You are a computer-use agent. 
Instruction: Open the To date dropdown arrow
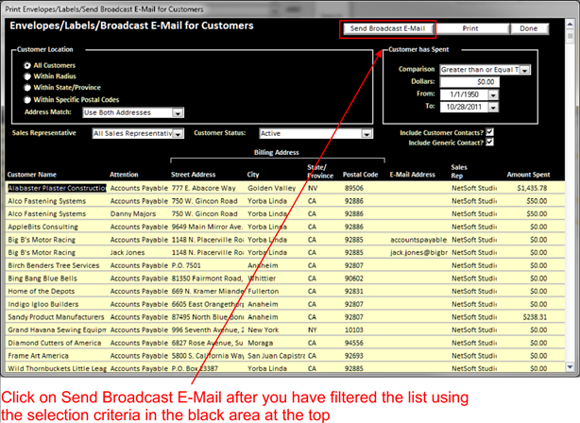(x=493, y=108)
